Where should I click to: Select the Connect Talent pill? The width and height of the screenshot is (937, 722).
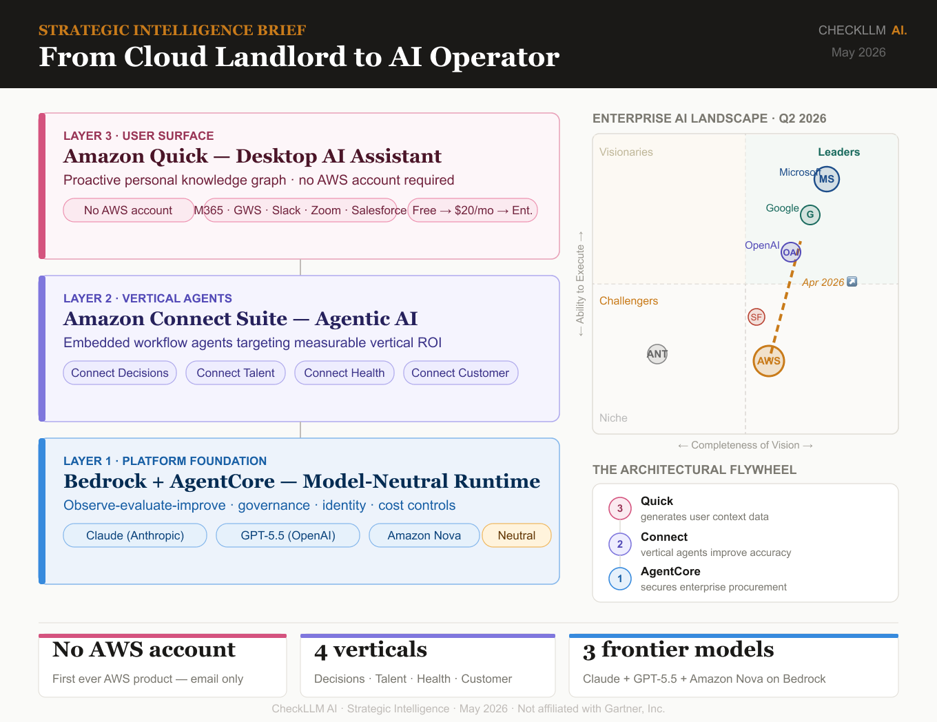(236, 373)
